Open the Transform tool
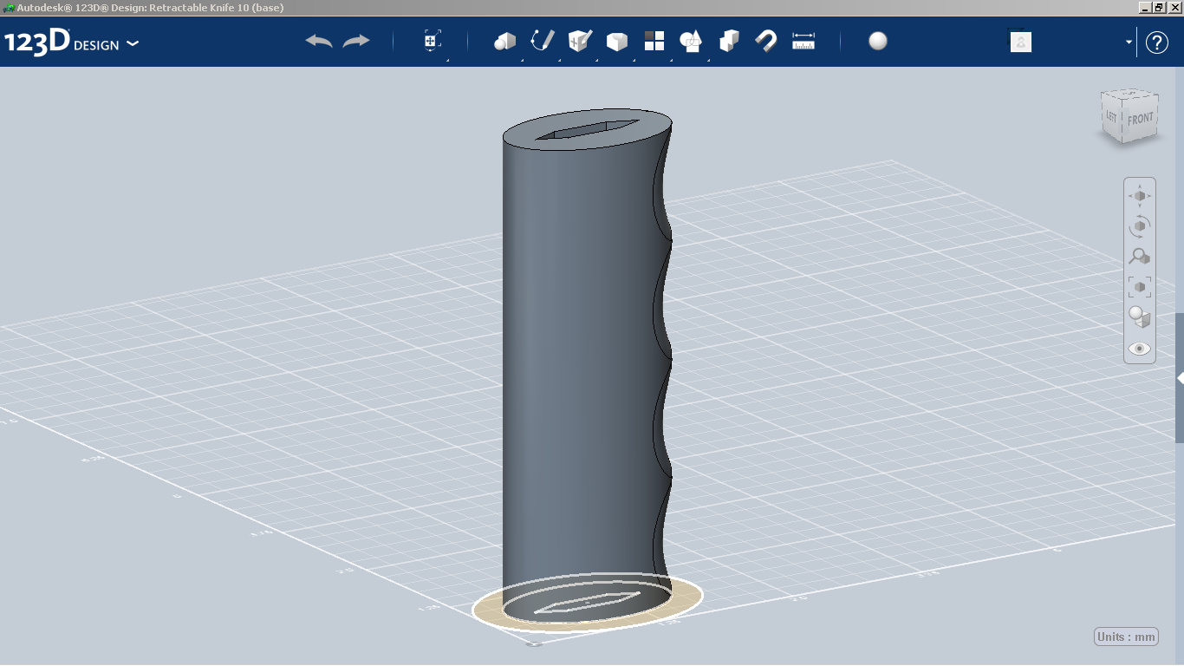The height and width of the screenshot is (666, 1184). click(432, 39)
